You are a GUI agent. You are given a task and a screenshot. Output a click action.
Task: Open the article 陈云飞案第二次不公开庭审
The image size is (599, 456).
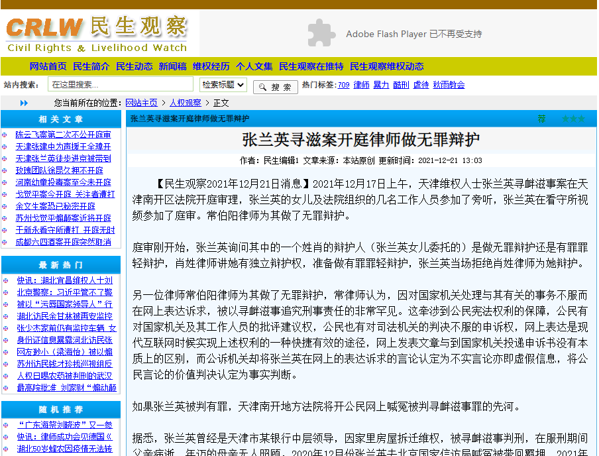point(61,134)
